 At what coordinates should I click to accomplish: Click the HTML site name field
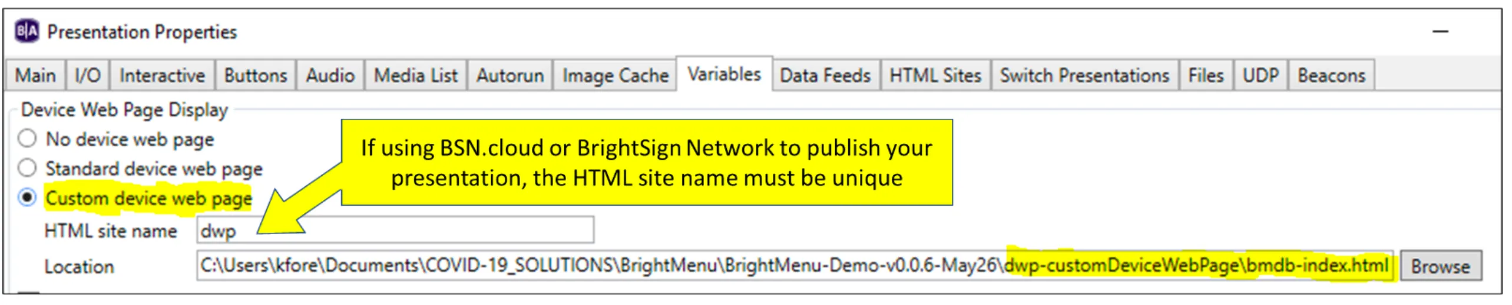click(395, 230)
